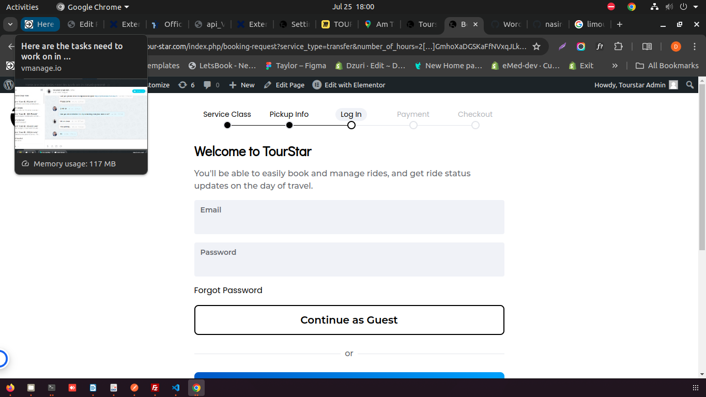Viewport: 706px width, 397px height.
Task: Open the Terminal from the dock
Action: click(x=52, y=388)
